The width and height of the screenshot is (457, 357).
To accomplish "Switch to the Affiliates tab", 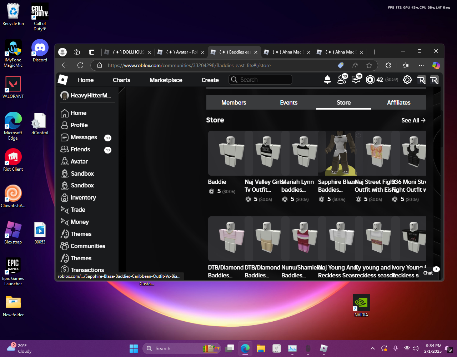I will [398, 102].
